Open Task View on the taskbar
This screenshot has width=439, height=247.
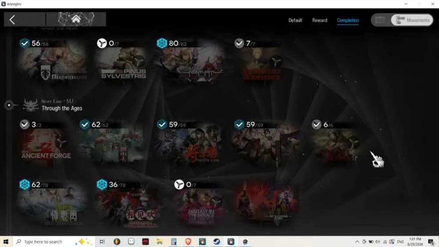pos(102,241)
